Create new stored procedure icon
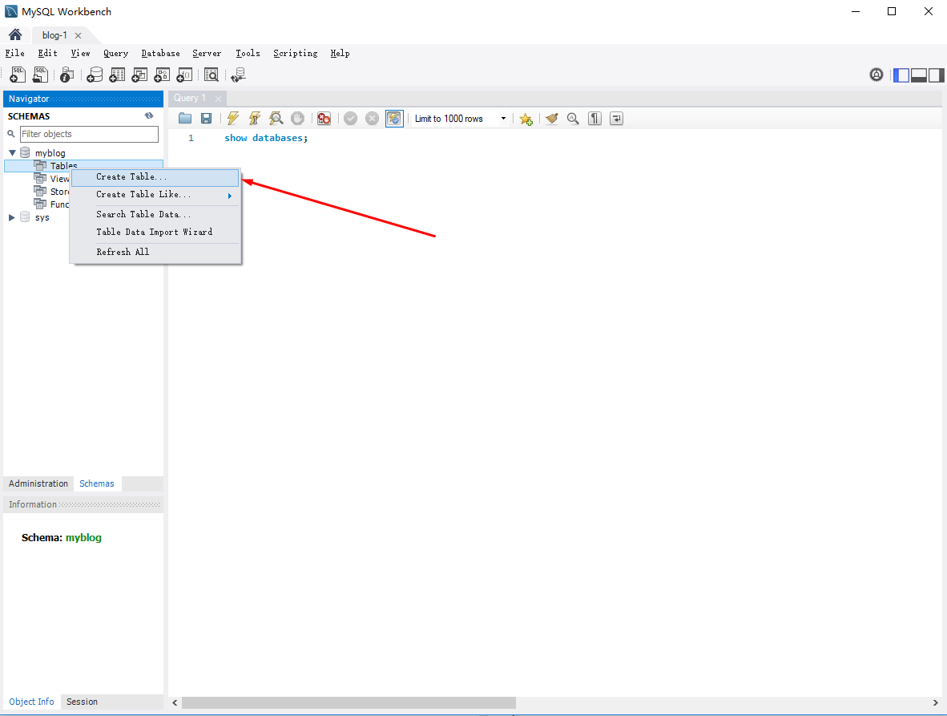This screenshot has width=947, height=716. click(x=162, y=75)
